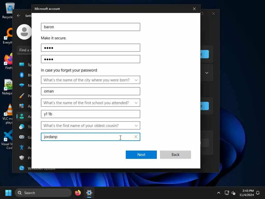Viewport: 265px width, 199px height.
Task: Go back with the Settings back arrow
Action: pos(19,16)
